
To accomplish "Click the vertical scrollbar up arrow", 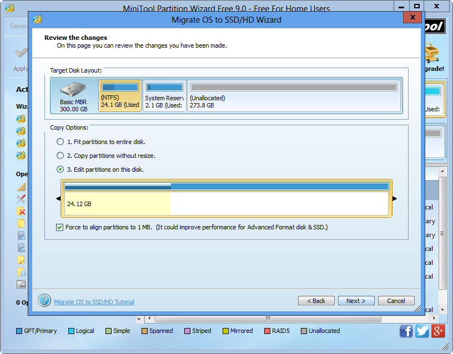I will tap(442, 171).
